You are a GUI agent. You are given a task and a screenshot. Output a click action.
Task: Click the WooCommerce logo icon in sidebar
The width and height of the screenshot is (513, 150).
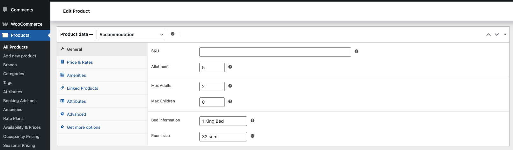5,24
